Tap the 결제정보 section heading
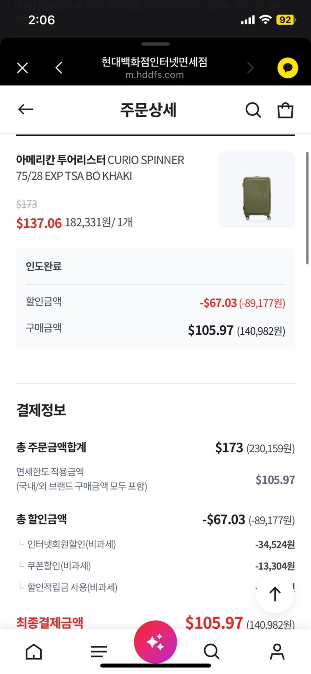This screenshot has height=674, width=311. 41,410
